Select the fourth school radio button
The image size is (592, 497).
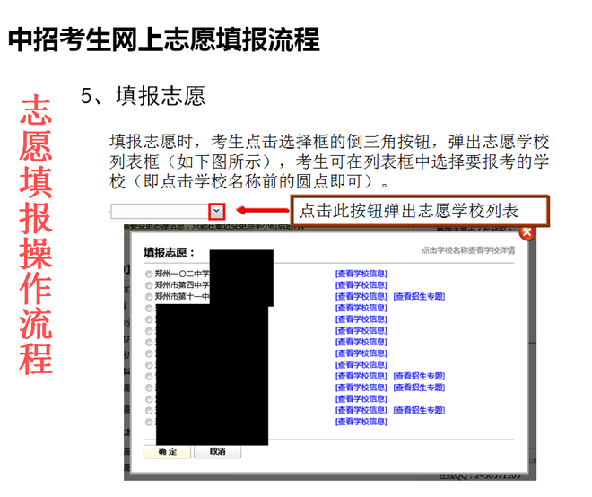tap(149, 308)
